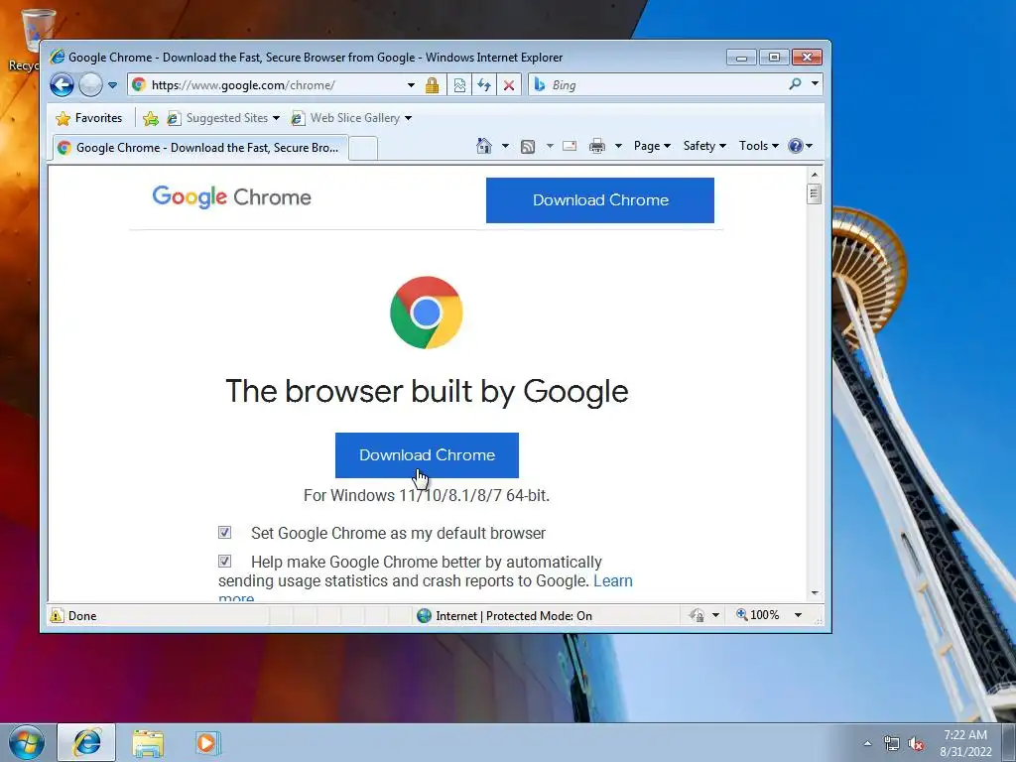The width and height of the screenshot is (1016, 762).
Task: Go back with the IE back arrow
Action: tap(63, 85)
